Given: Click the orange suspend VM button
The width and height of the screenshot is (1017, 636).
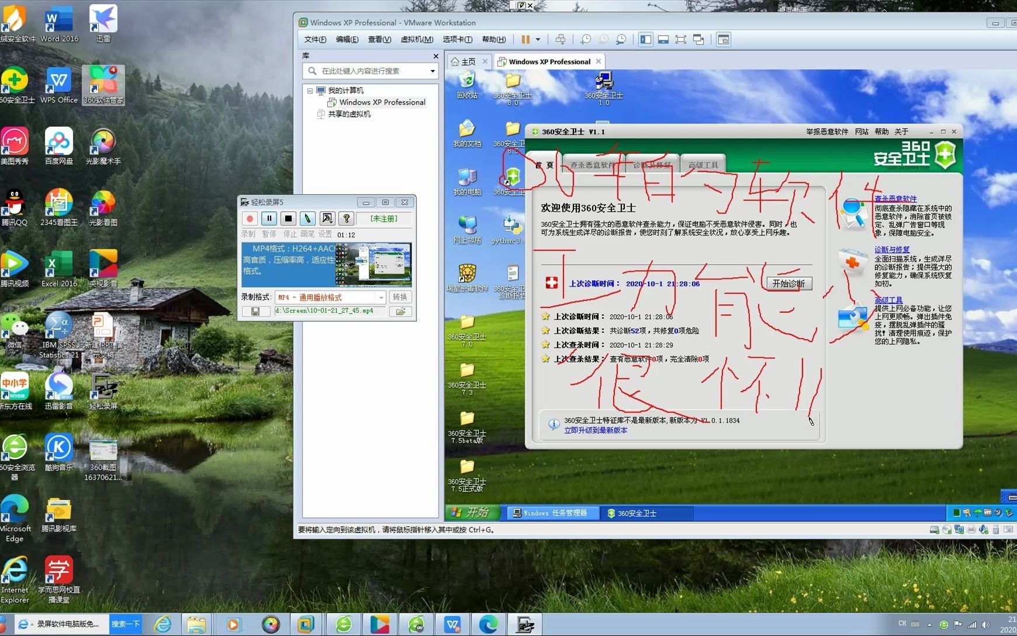Looking at the screenshot, I should pos(525,40).
